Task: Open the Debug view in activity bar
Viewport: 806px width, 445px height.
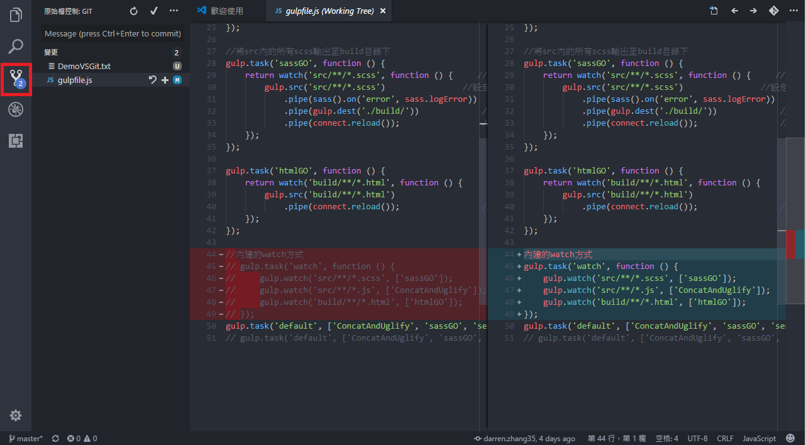Action: 16,109
